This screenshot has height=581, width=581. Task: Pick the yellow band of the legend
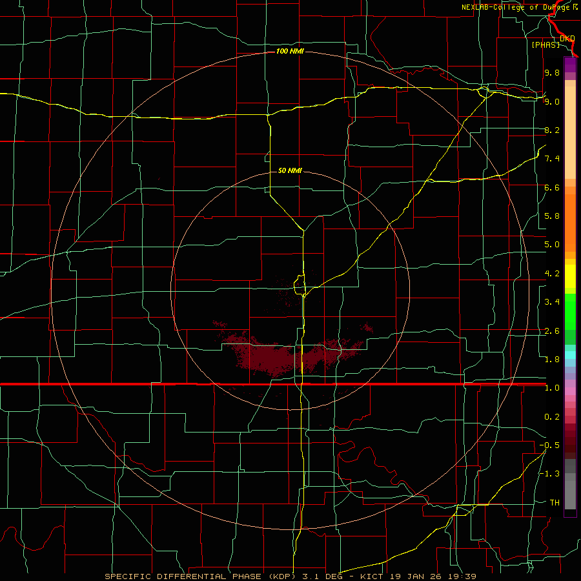(x=570, y=276)
